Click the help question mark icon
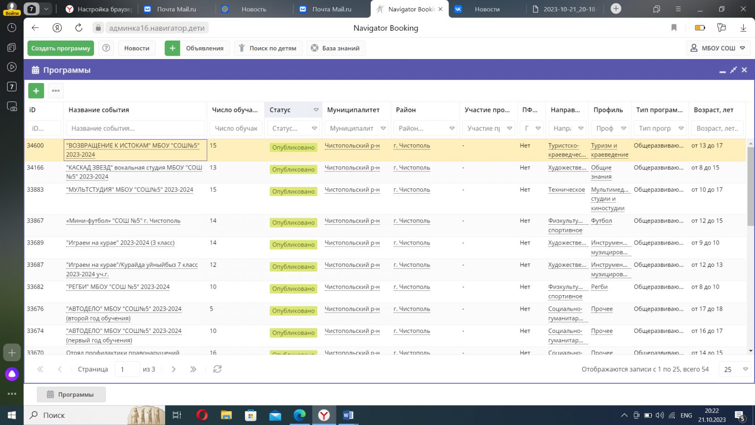 pos(106,48)
